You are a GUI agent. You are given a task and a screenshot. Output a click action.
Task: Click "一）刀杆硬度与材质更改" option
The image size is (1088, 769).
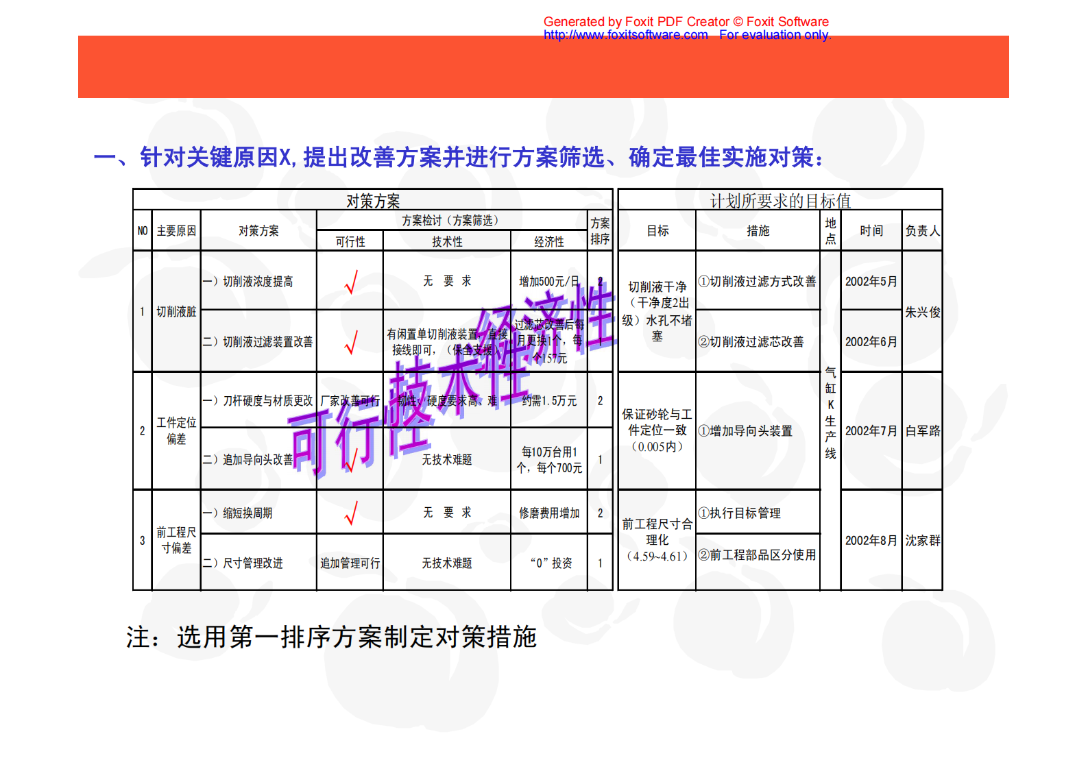(x=258, y=401)
